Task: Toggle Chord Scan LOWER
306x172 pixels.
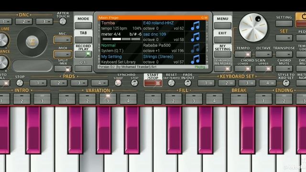Action: pos(243,69)
